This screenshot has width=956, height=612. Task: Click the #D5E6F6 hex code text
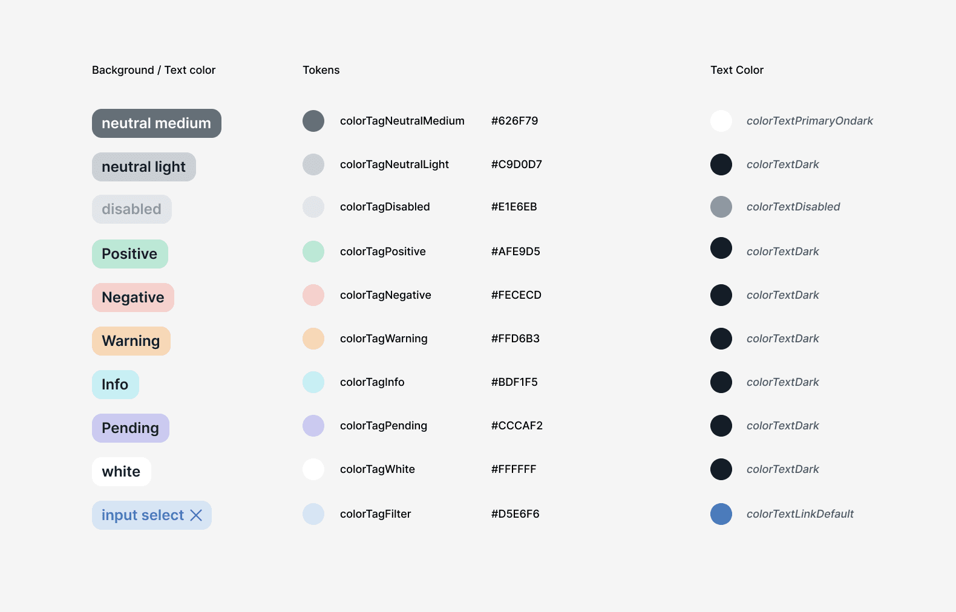pyautogui.click(x=516, y=514)
